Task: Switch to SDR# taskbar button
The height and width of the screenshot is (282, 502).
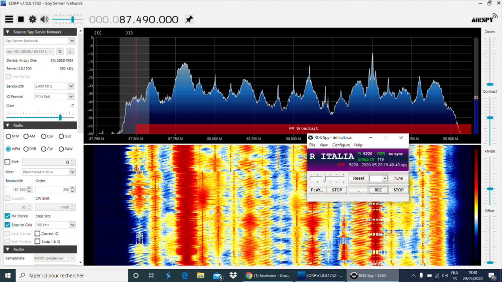Action: pos(320,275)
